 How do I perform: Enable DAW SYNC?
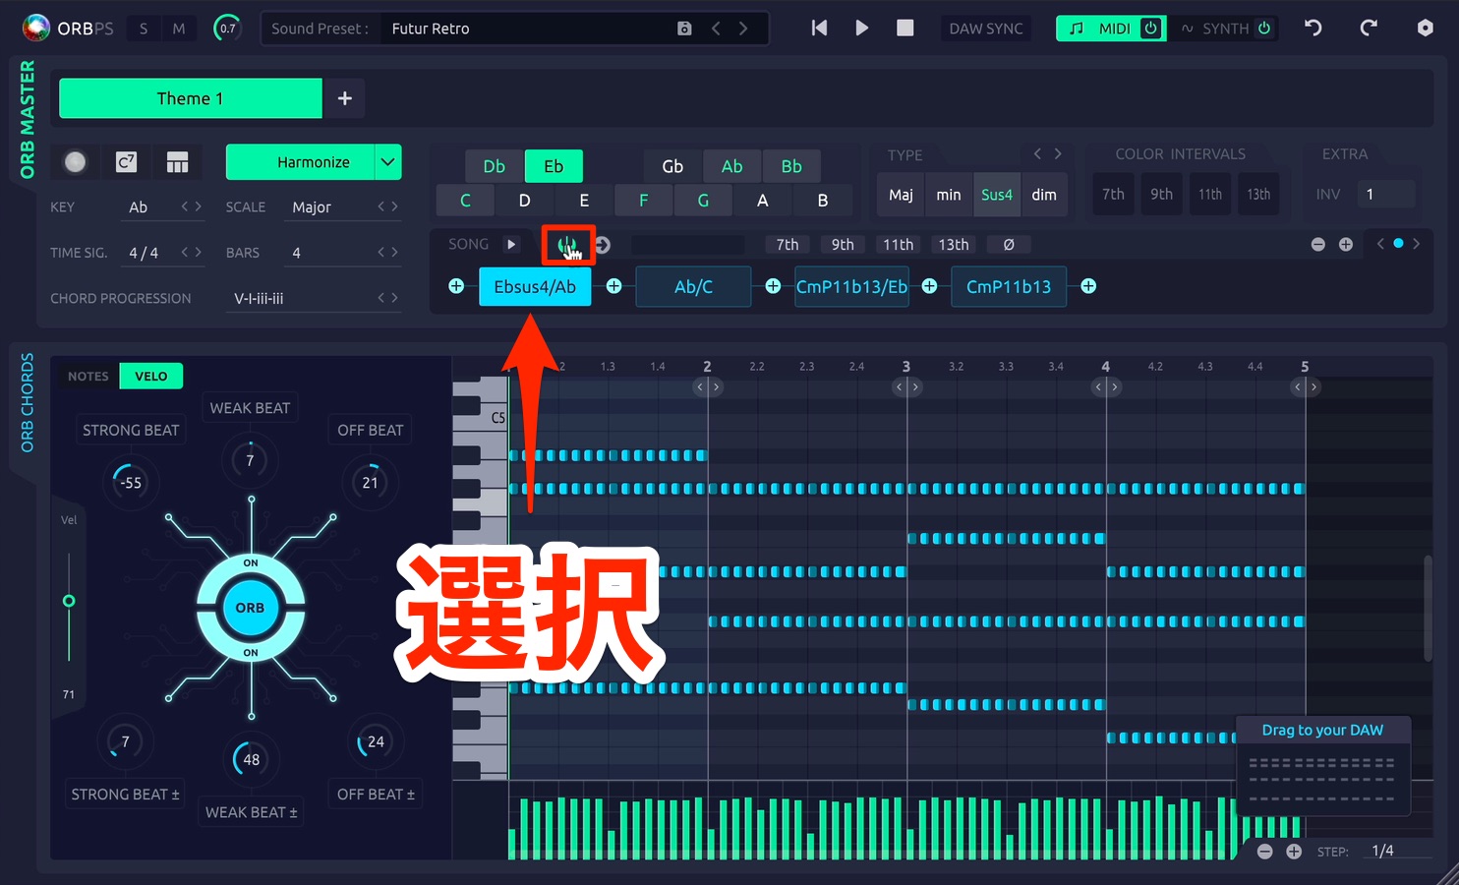tap(986, 29)
